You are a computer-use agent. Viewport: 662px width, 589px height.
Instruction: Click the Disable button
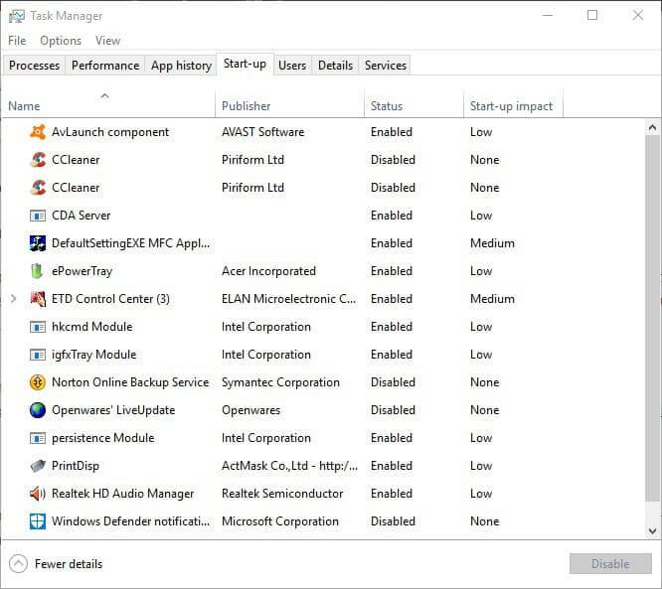(610, 564)
